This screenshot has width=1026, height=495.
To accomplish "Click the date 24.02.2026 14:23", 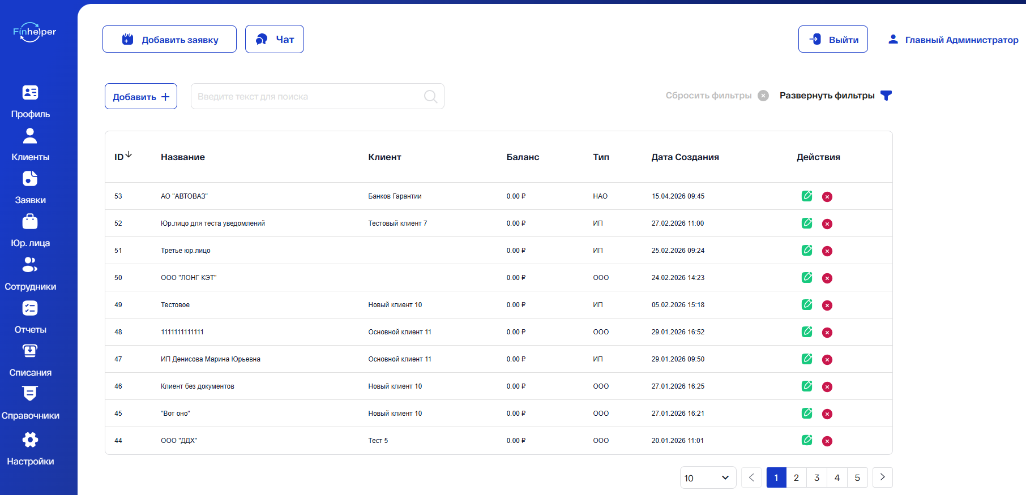I will pyautogui.click(x=678, y=278).
